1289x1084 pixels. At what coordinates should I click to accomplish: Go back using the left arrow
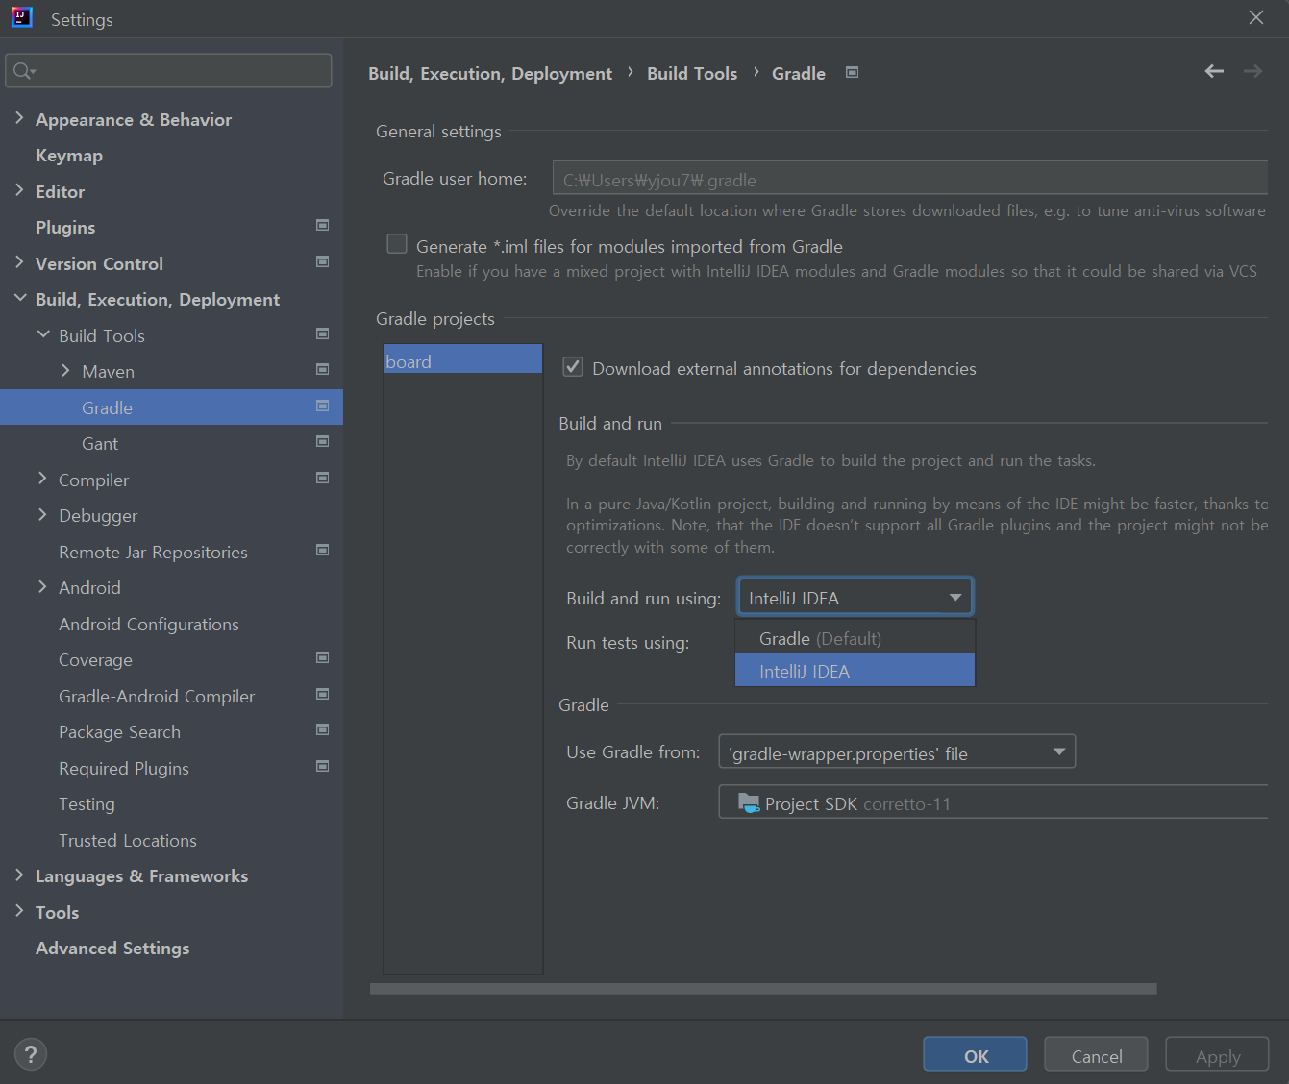tap(1214, 71)
